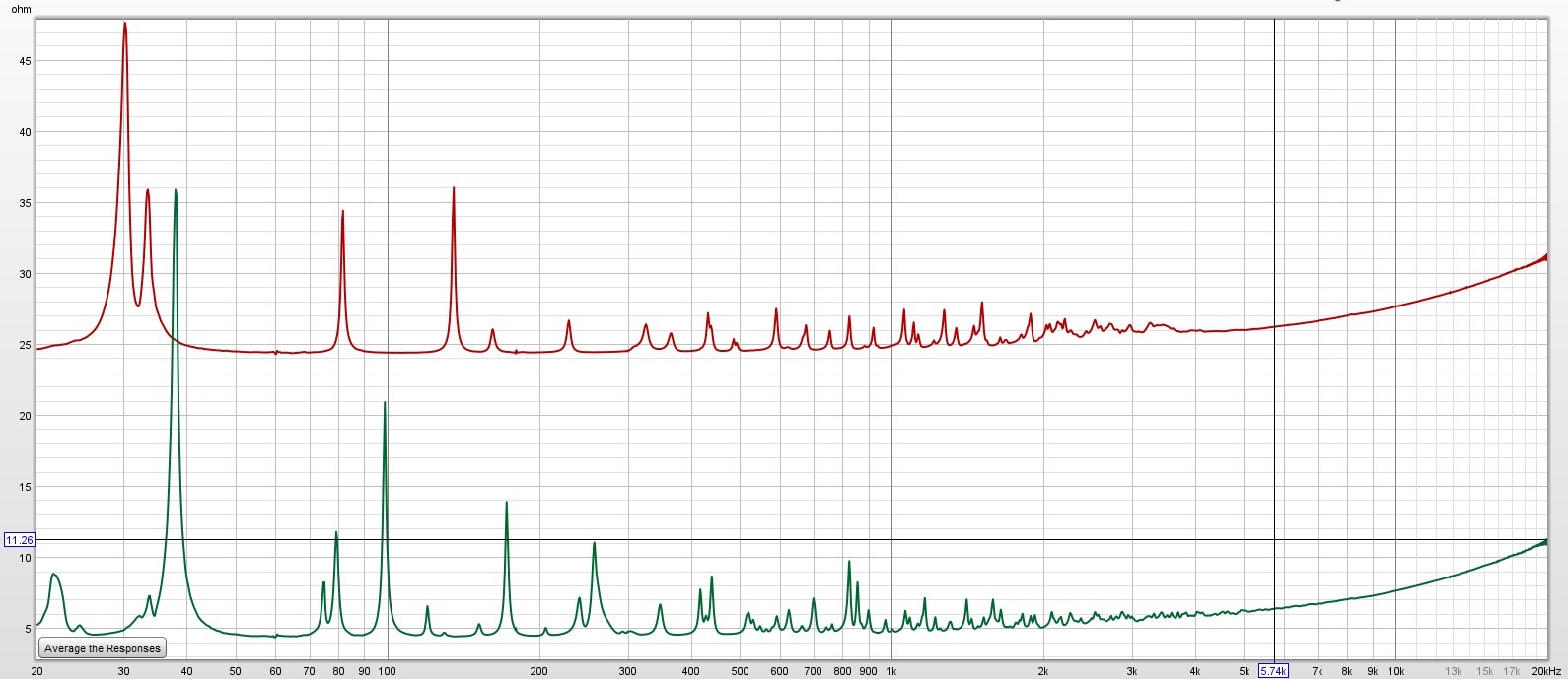Click the 35 ohm axis label
Image resolution: width=1568 pixels, height=679 pixels.
(26, 203)
